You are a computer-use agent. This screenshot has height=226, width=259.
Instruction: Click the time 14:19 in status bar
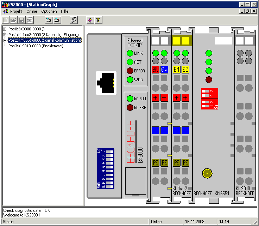click(234, 222)
